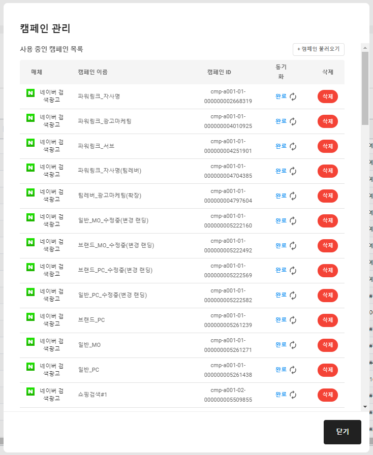Refresh sync for 쇼핑검색#1 campaign

click(x=293, y=395)
